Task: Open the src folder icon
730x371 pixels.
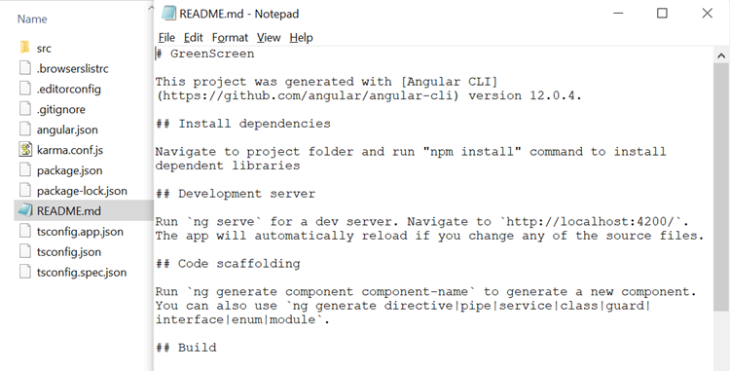Action: (25, 48)
